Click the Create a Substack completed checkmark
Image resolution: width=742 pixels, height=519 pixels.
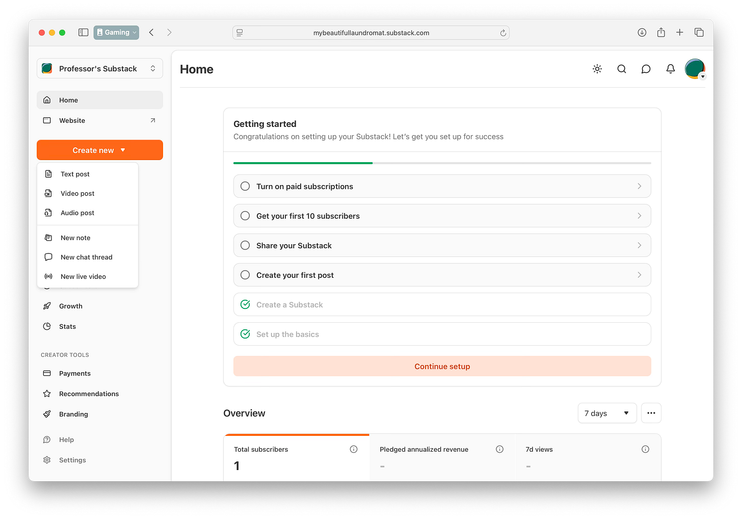pyautogui.click(x=245, y=304)
